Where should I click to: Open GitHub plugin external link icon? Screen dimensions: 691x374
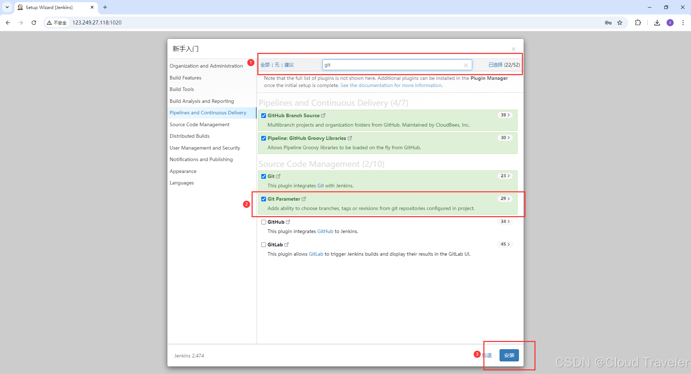tap(288, 222)
